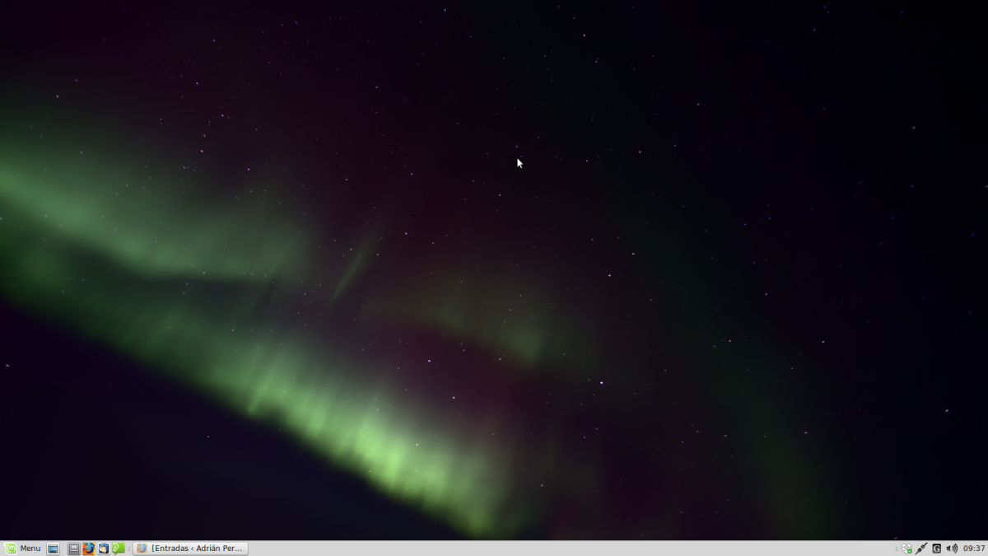Click the G tray icon
This screenshot has height=556, width=988.
pos(937,549)
